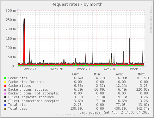The width and height of the screenshot is (154, 118).
Task: Click the 'Avg:' column header
Action: pyautogui.click(x=120, y=74)
